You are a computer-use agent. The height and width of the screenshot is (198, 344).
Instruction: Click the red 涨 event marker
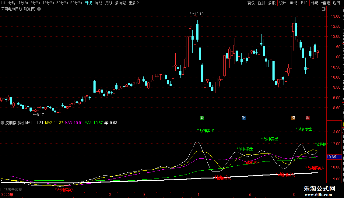click(307, 118)
